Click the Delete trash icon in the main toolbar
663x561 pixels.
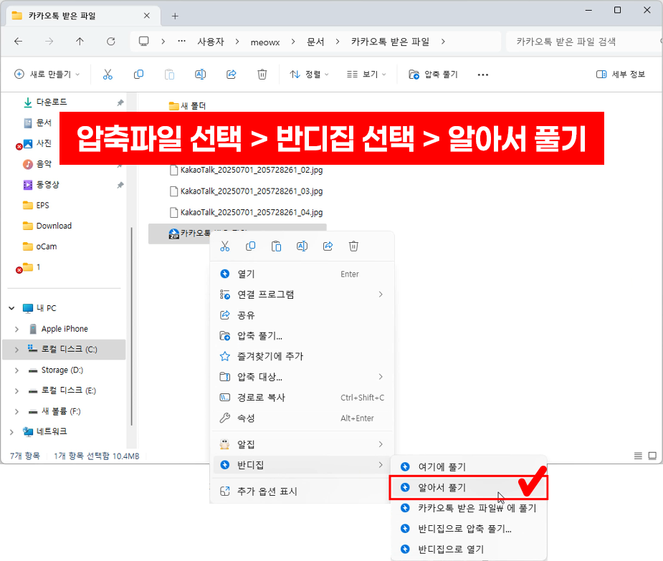[262, 75]
